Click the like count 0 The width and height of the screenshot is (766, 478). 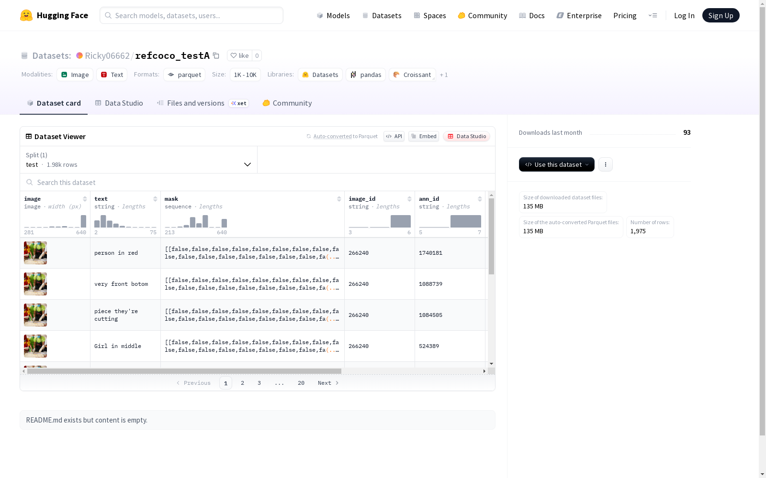257,55
